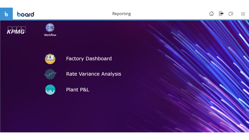Click the blue square 'b' Board icon
This screenshot has height=140, width=249.
pos(6,14)
